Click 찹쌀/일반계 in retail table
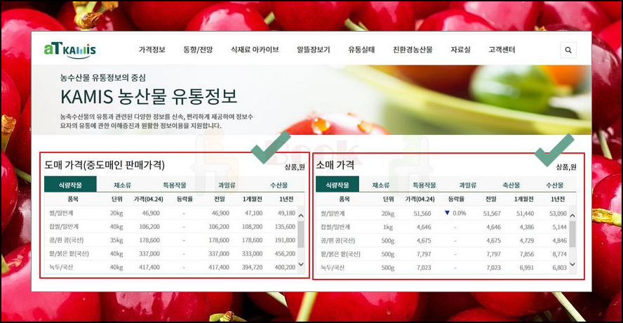The height and width of the screenshot is (323, 623). point(335,227)
